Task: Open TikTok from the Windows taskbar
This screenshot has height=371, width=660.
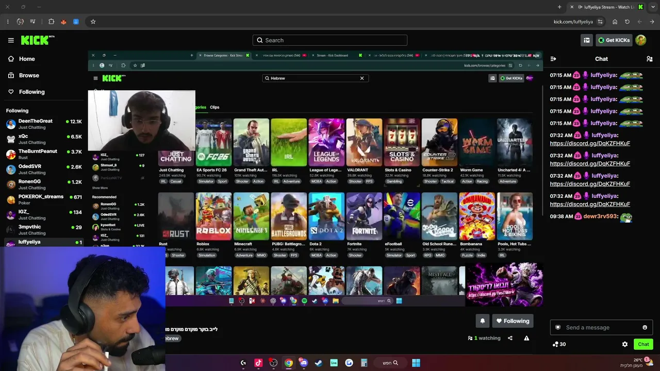Action: click(258, 363)
